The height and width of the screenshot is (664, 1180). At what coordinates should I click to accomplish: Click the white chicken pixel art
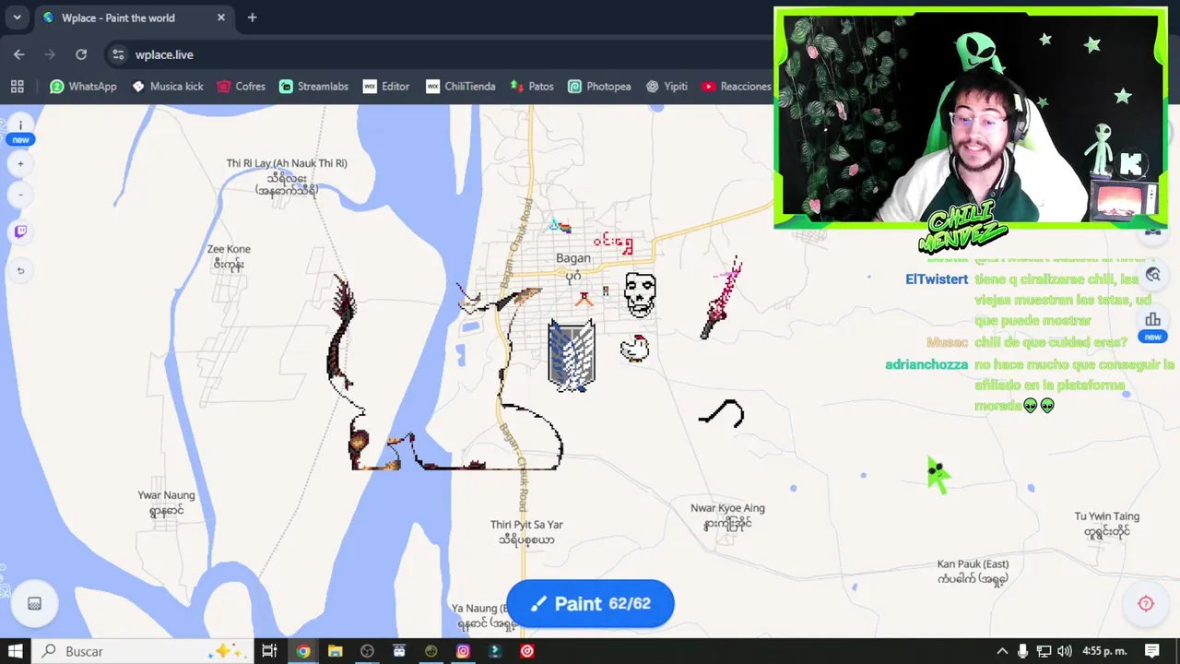click(x=634, y=348)
